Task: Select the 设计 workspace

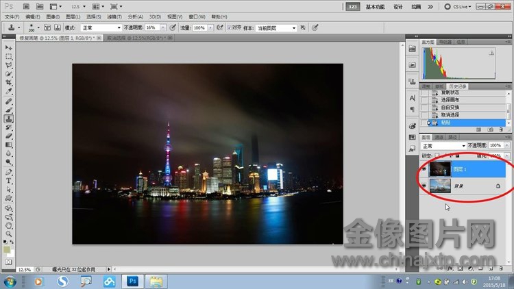Action: tap(398, 7)
